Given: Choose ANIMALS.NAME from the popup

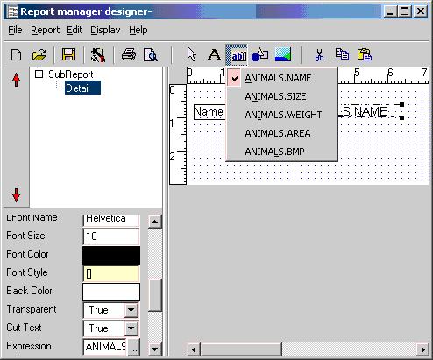Looking at the screenshot, I should click(282, 78).
